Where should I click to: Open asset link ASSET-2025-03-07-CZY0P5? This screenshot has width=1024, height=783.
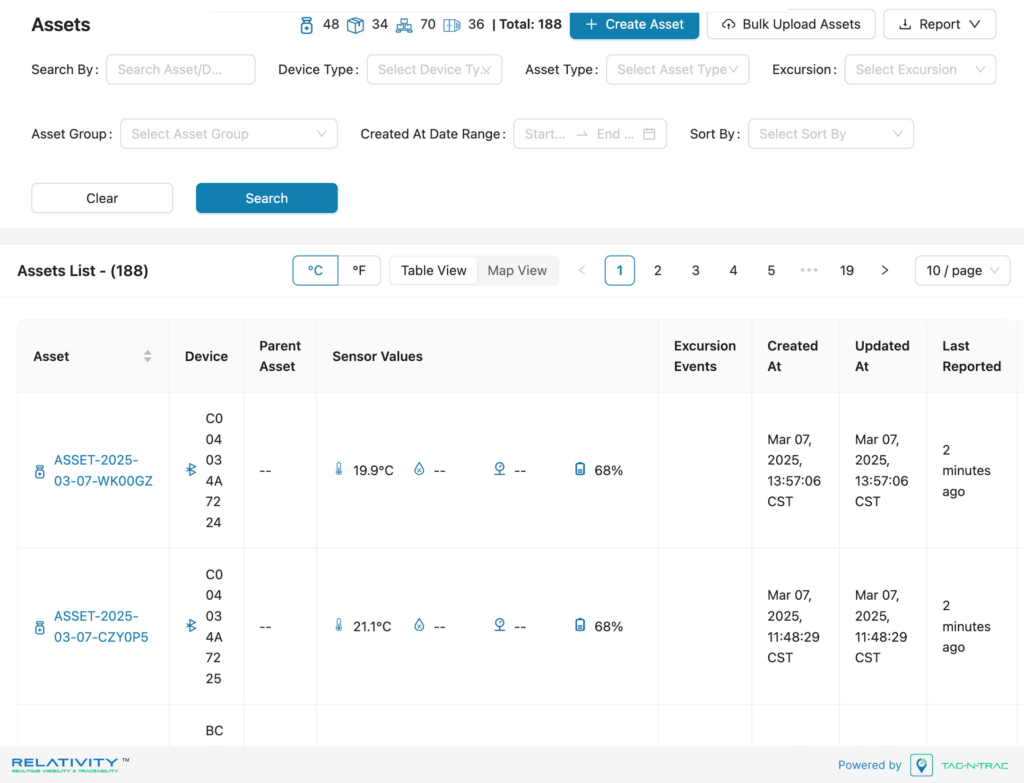coord(101,626)
